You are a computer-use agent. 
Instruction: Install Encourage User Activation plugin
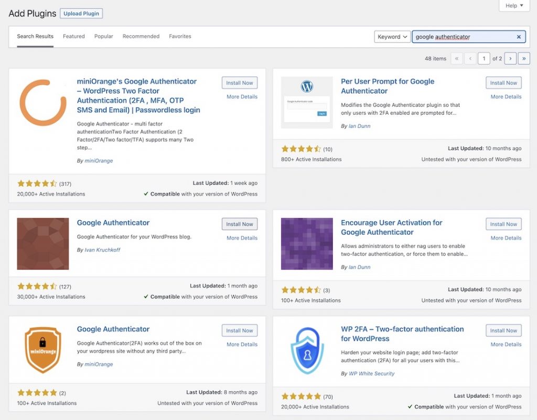click(503, 224)
